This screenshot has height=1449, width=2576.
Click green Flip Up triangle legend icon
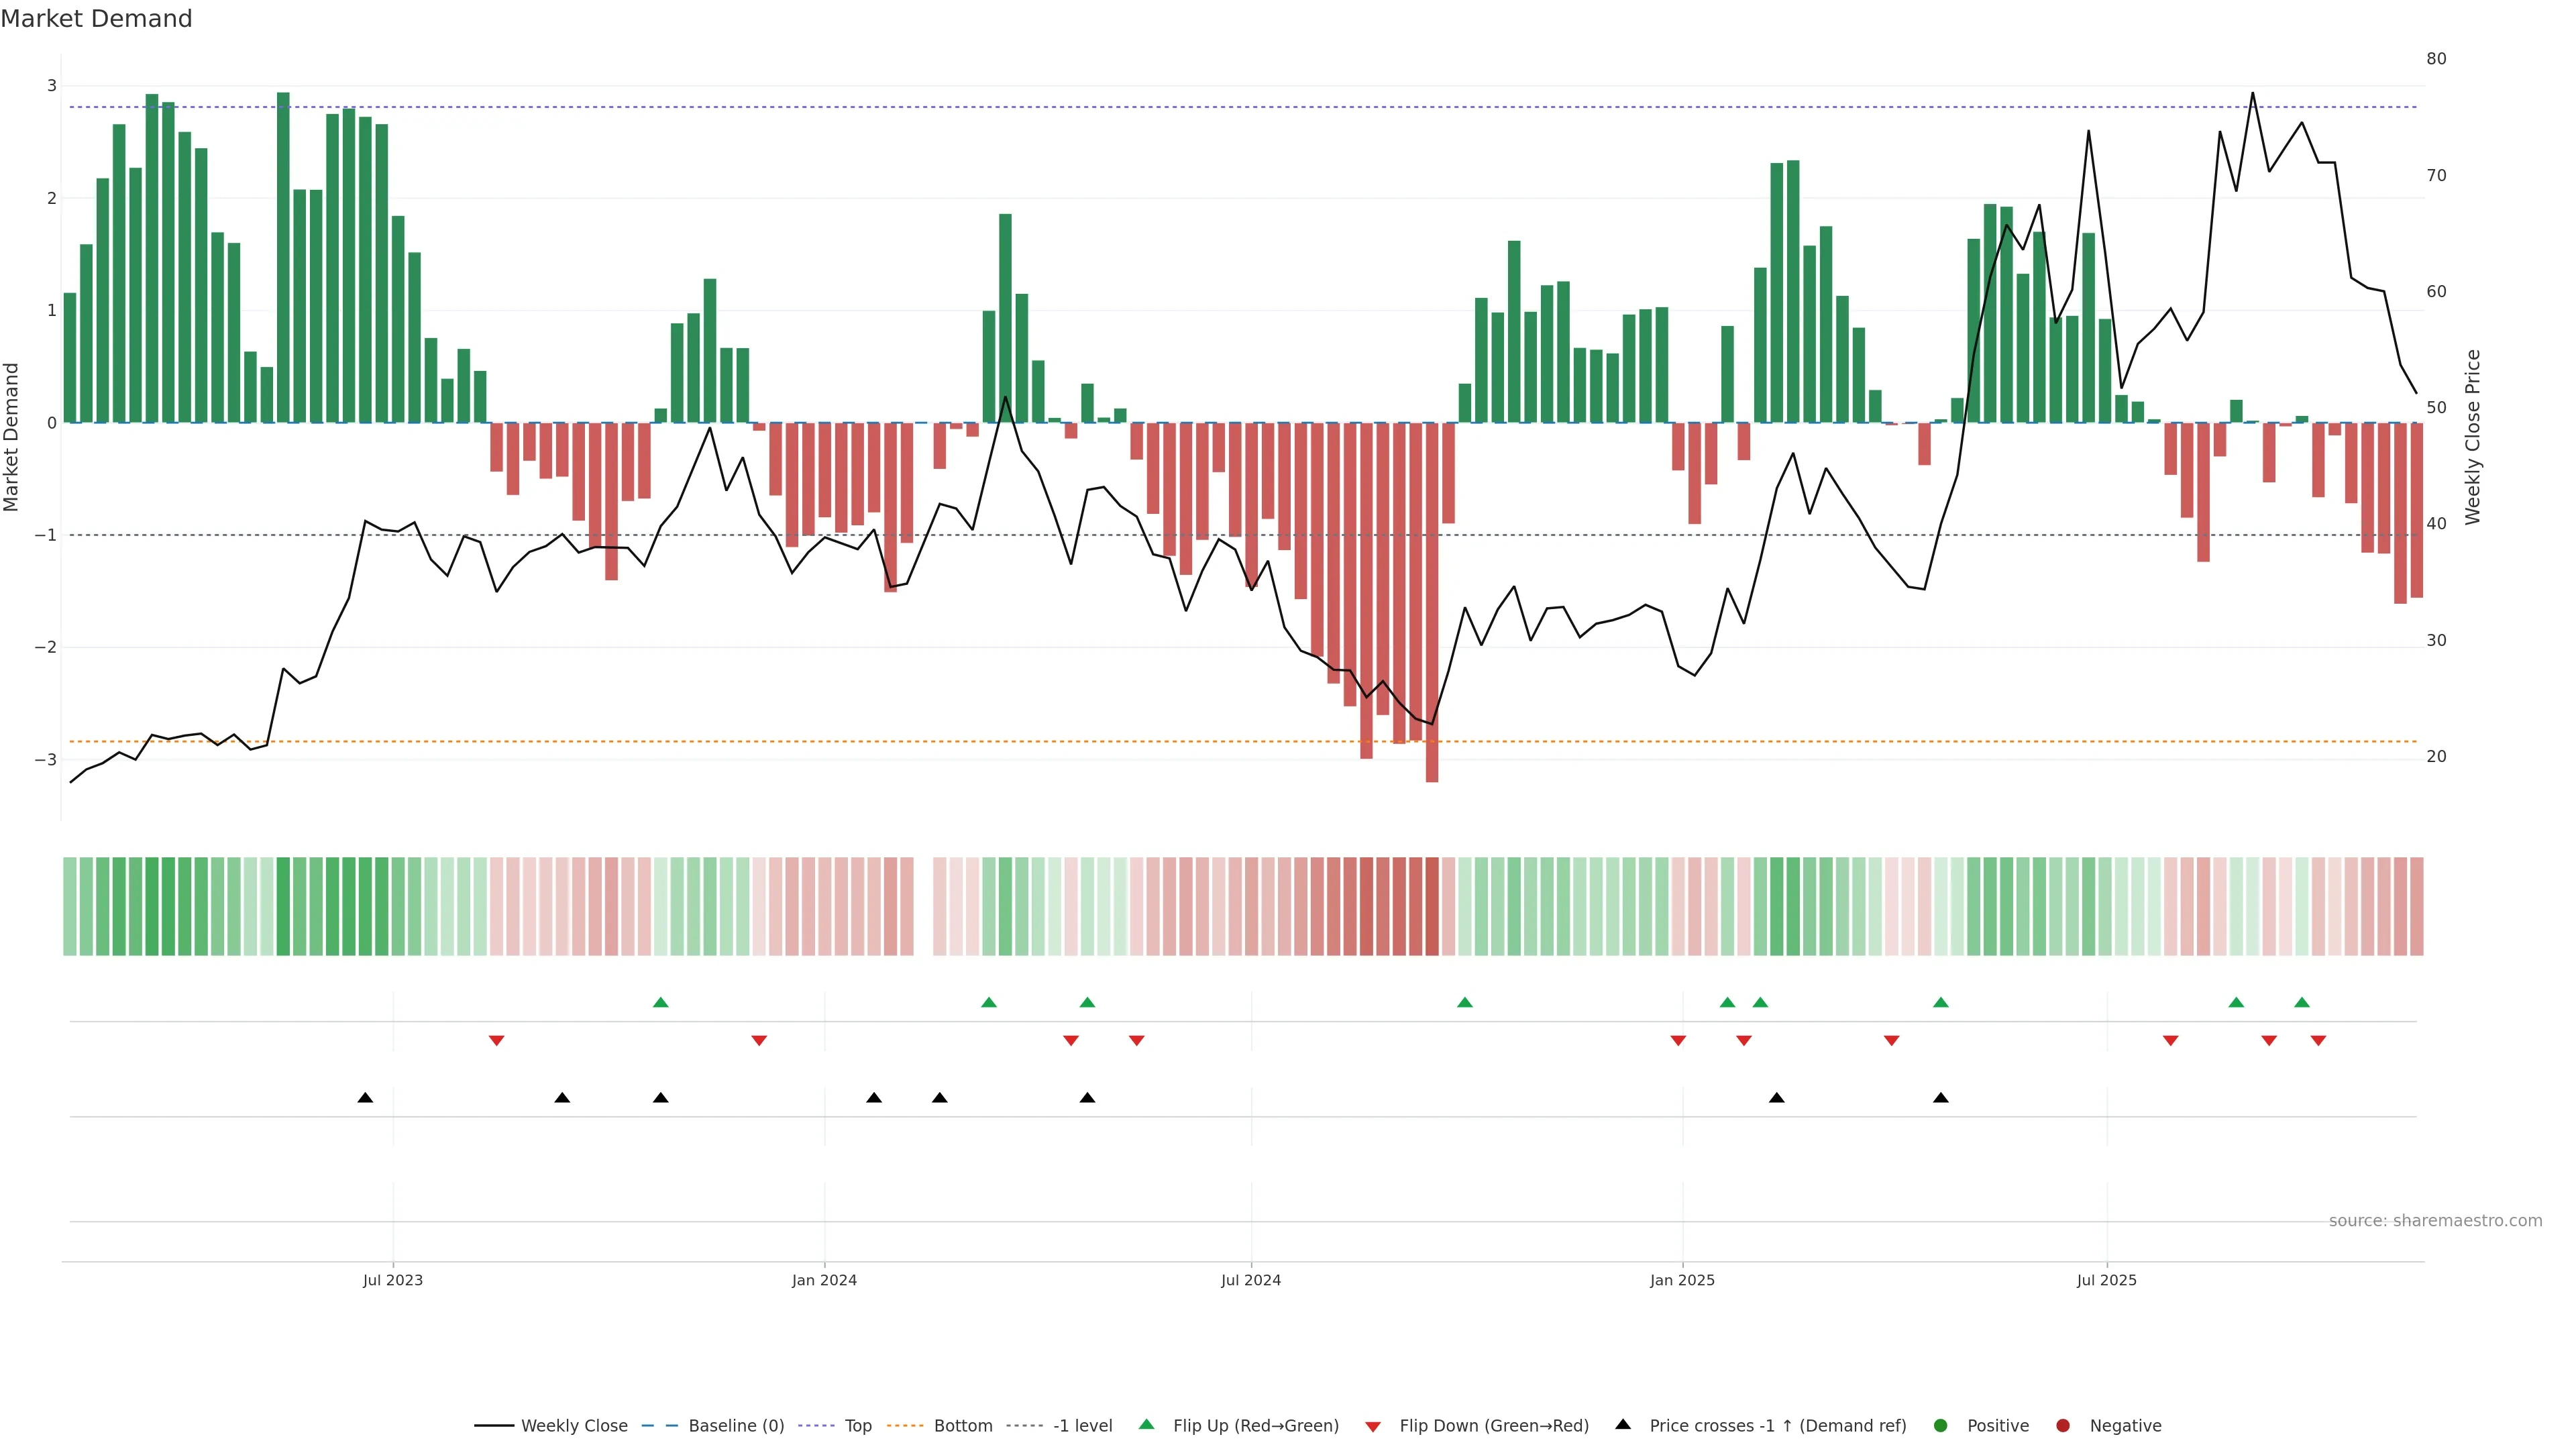[1146, 1424]
